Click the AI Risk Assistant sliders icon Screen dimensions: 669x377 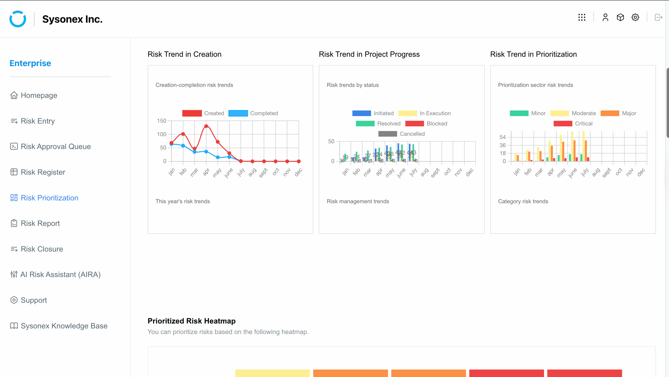coord(14,274)
